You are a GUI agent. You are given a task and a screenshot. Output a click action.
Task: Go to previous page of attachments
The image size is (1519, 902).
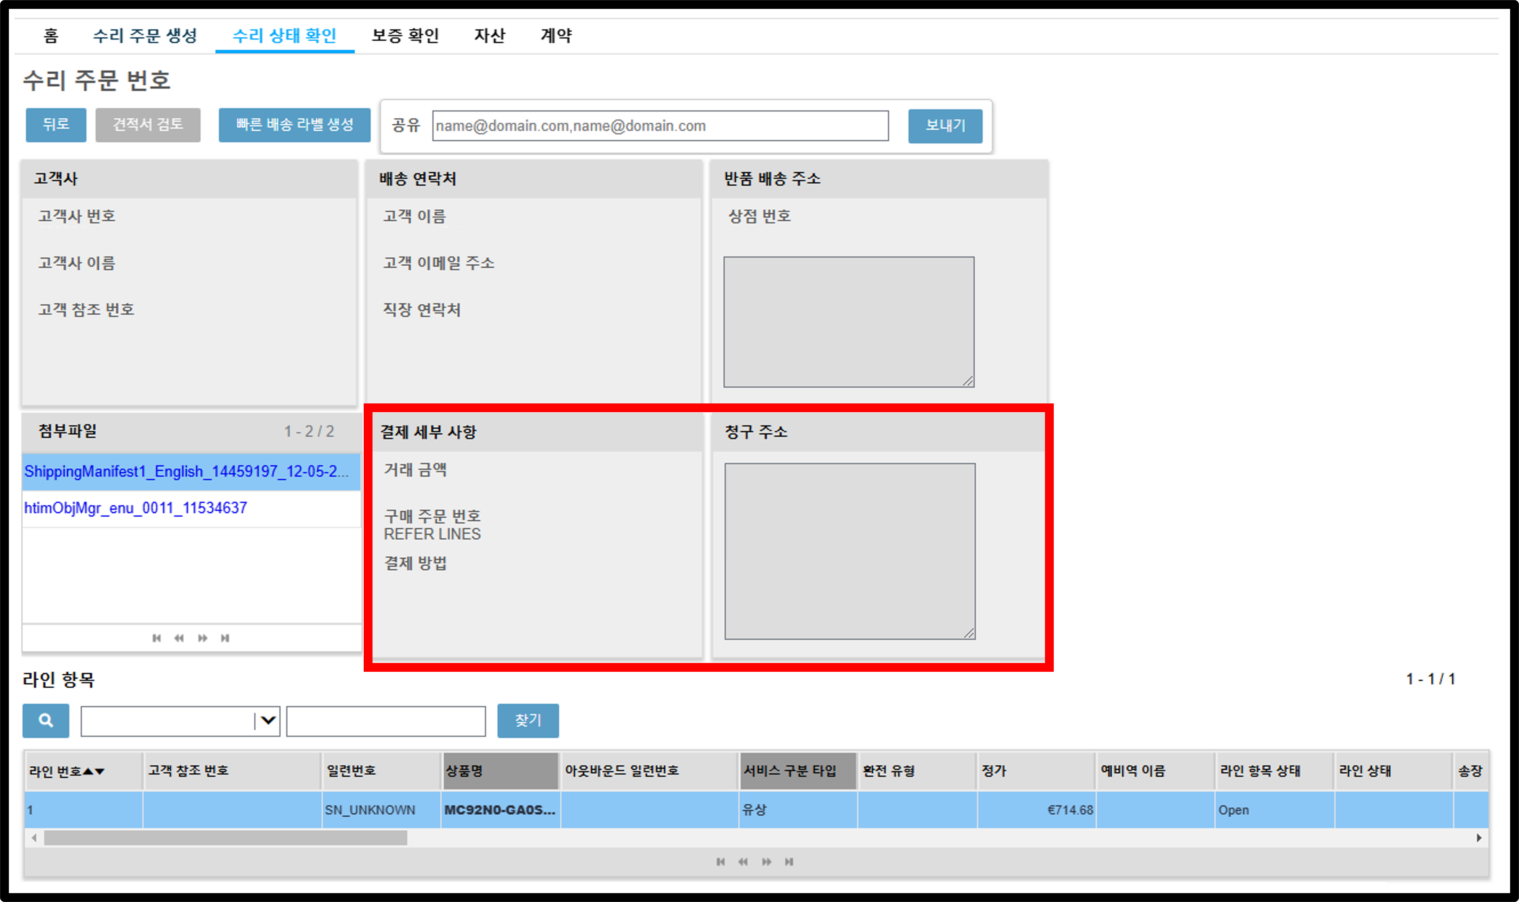coord(179,637)
